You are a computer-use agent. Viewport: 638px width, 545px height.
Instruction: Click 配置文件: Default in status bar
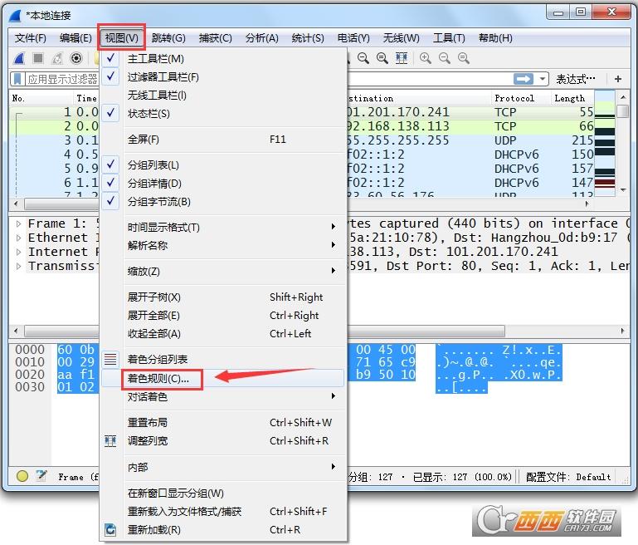tap(568, 477)
